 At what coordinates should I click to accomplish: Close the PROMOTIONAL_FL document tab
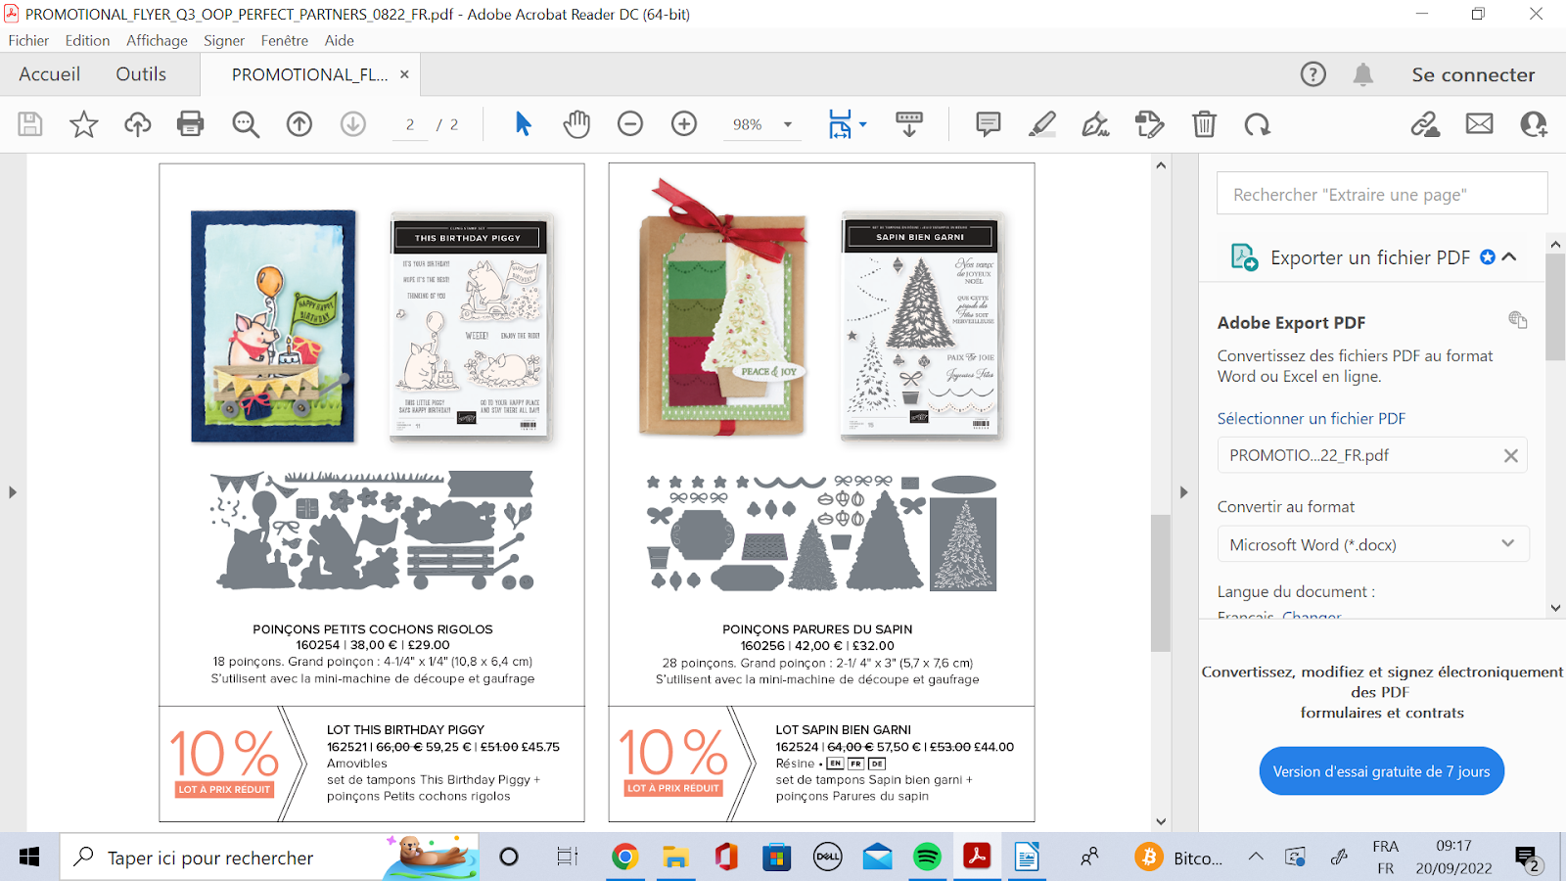[404, 74]
